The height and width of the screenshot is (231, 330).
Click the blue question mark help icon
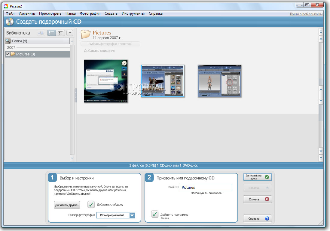click(x=267, y=218)
